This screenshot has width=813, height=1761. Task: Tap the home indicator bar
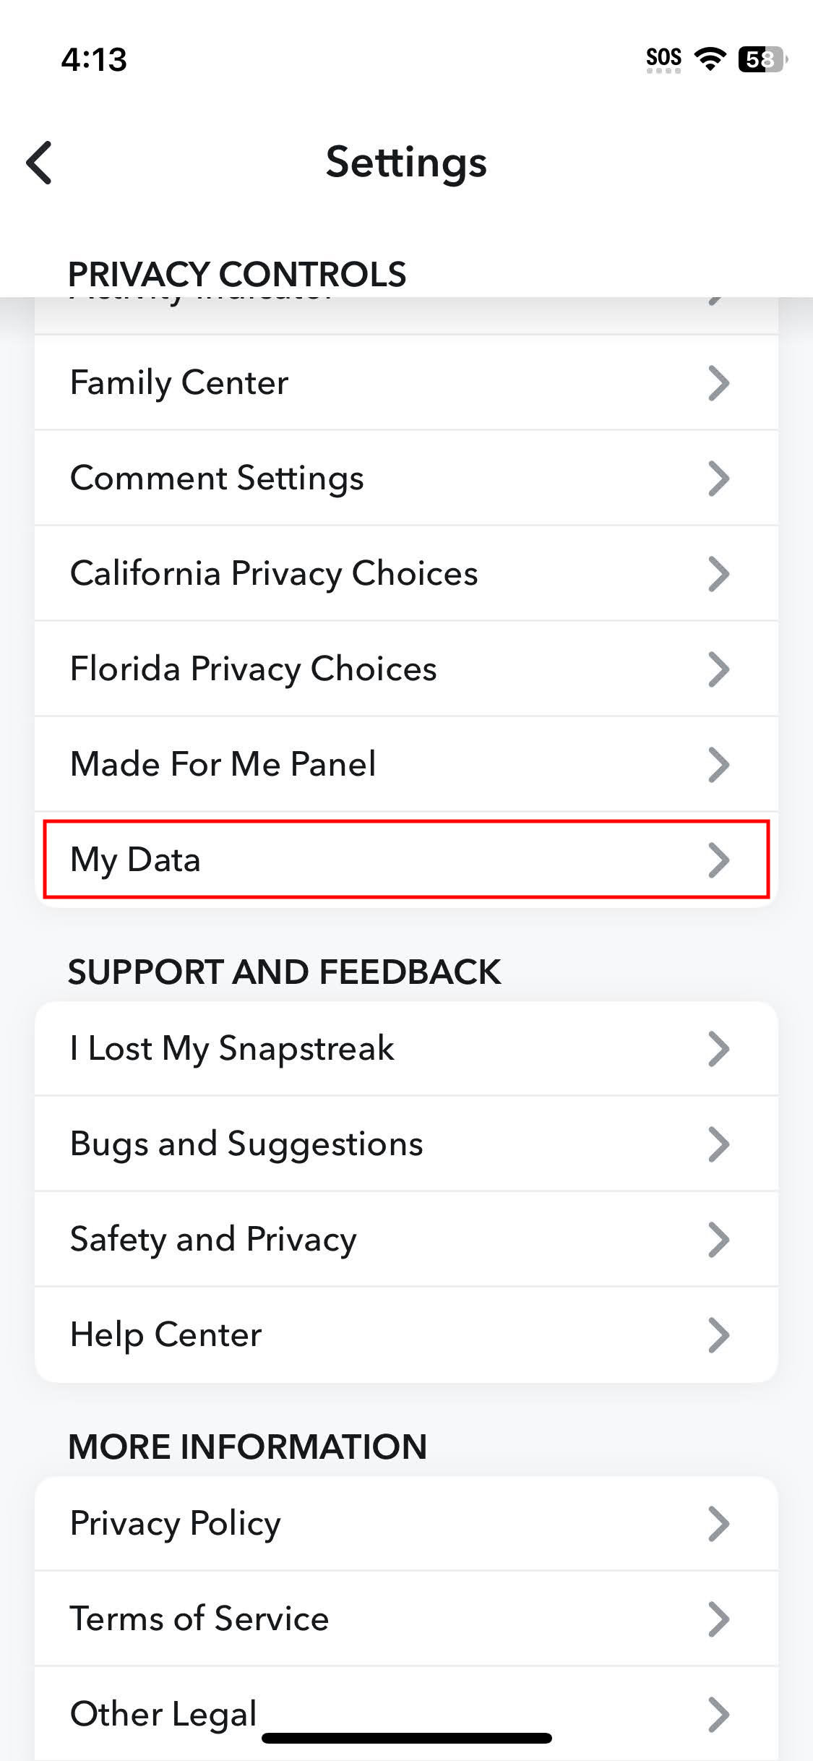pos(406,1738)
